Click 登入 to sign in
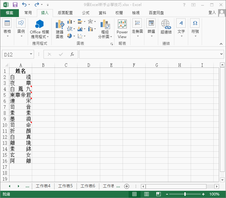 click(x=212, y=13)
